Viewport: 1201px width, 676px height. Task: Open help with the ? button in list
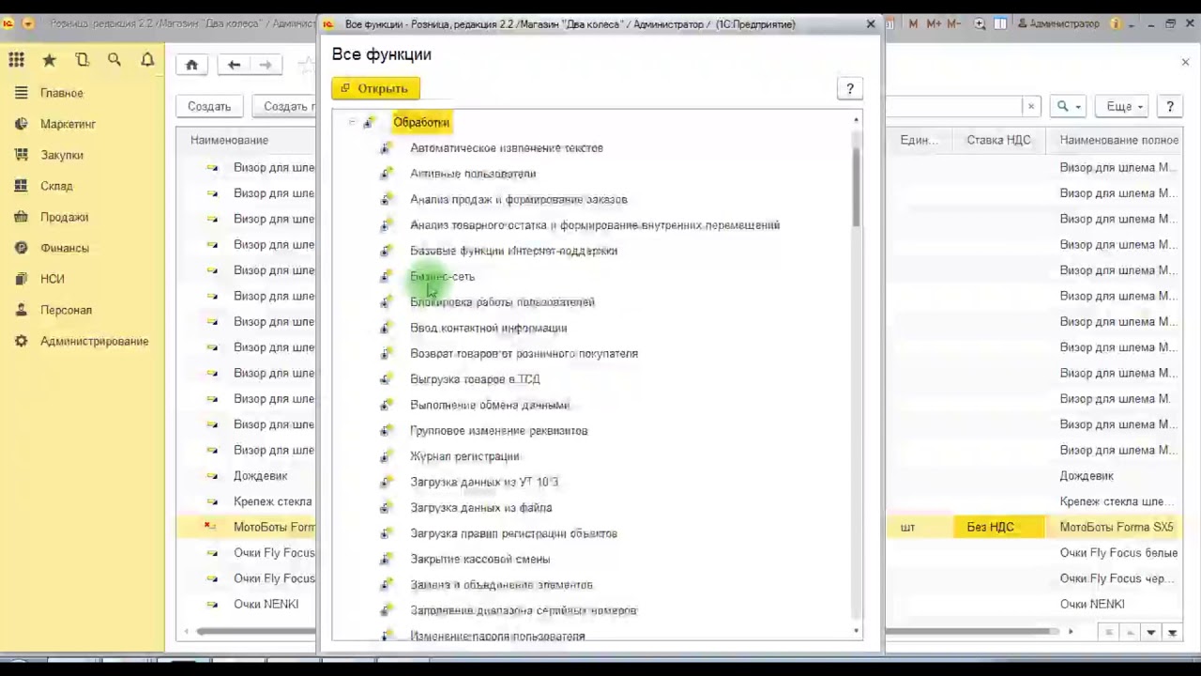(1169, 106)
